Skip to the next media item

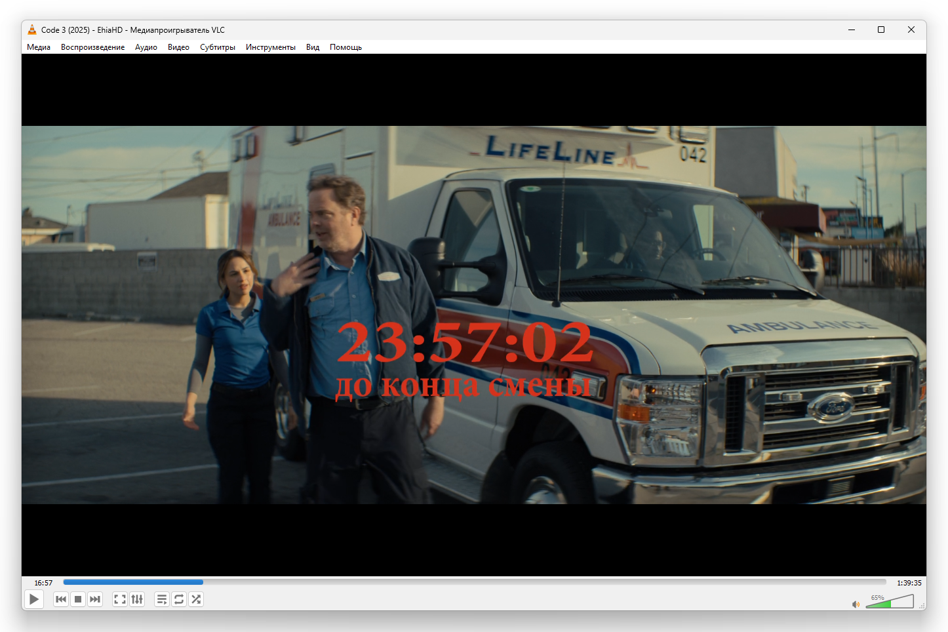pos(95,599)
